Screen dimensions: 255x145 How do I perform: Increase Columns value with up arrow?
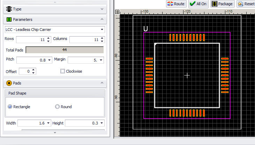(x=102, y=38)
